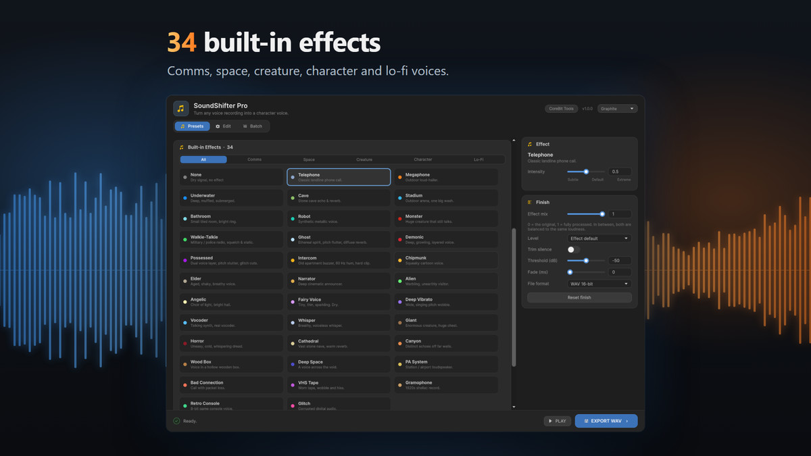The image size is (811, 456).
Task: Choose the Stadium effect
Action: tap(446, 198)
